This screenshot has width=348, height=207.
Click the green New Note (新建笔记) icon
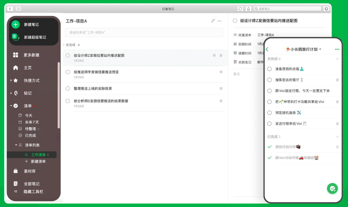click(x=15, y=24)
